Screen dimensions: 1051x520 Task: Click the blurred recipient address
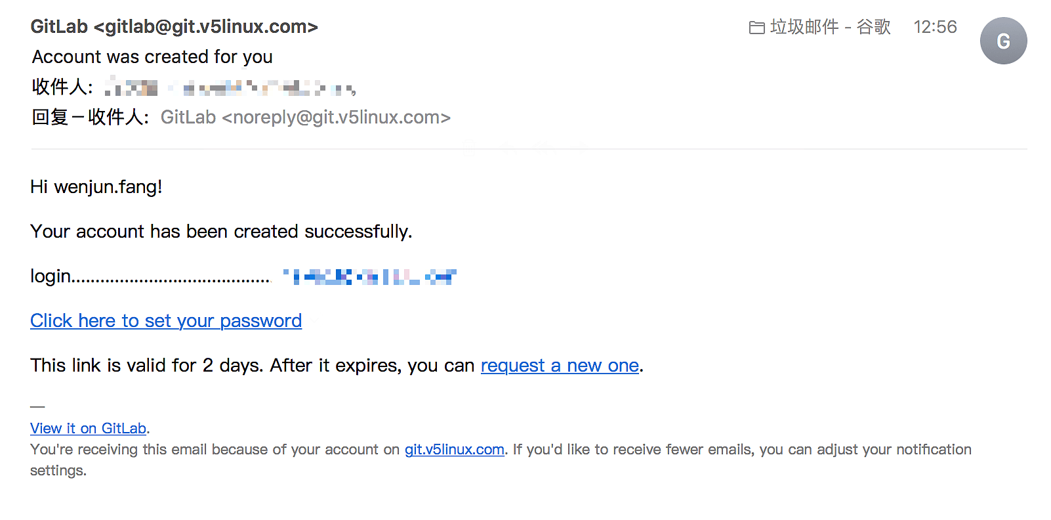click(230, 87)
